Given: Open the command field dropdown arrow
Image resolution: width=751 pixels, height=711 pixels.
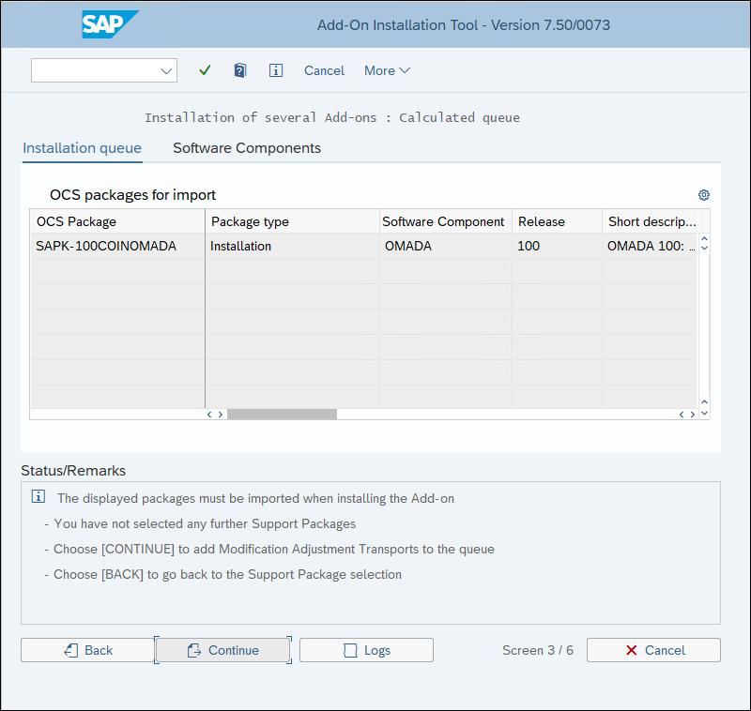Looking at the screenshot, I should (x=166, y=70).
